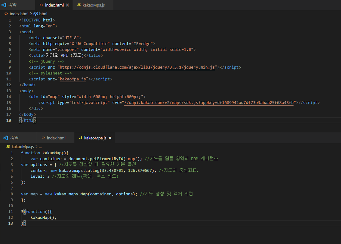Screen dimensions: 341x244
Task: Open the jquery.min.js CDN URL link
Action: click(137, 67)
